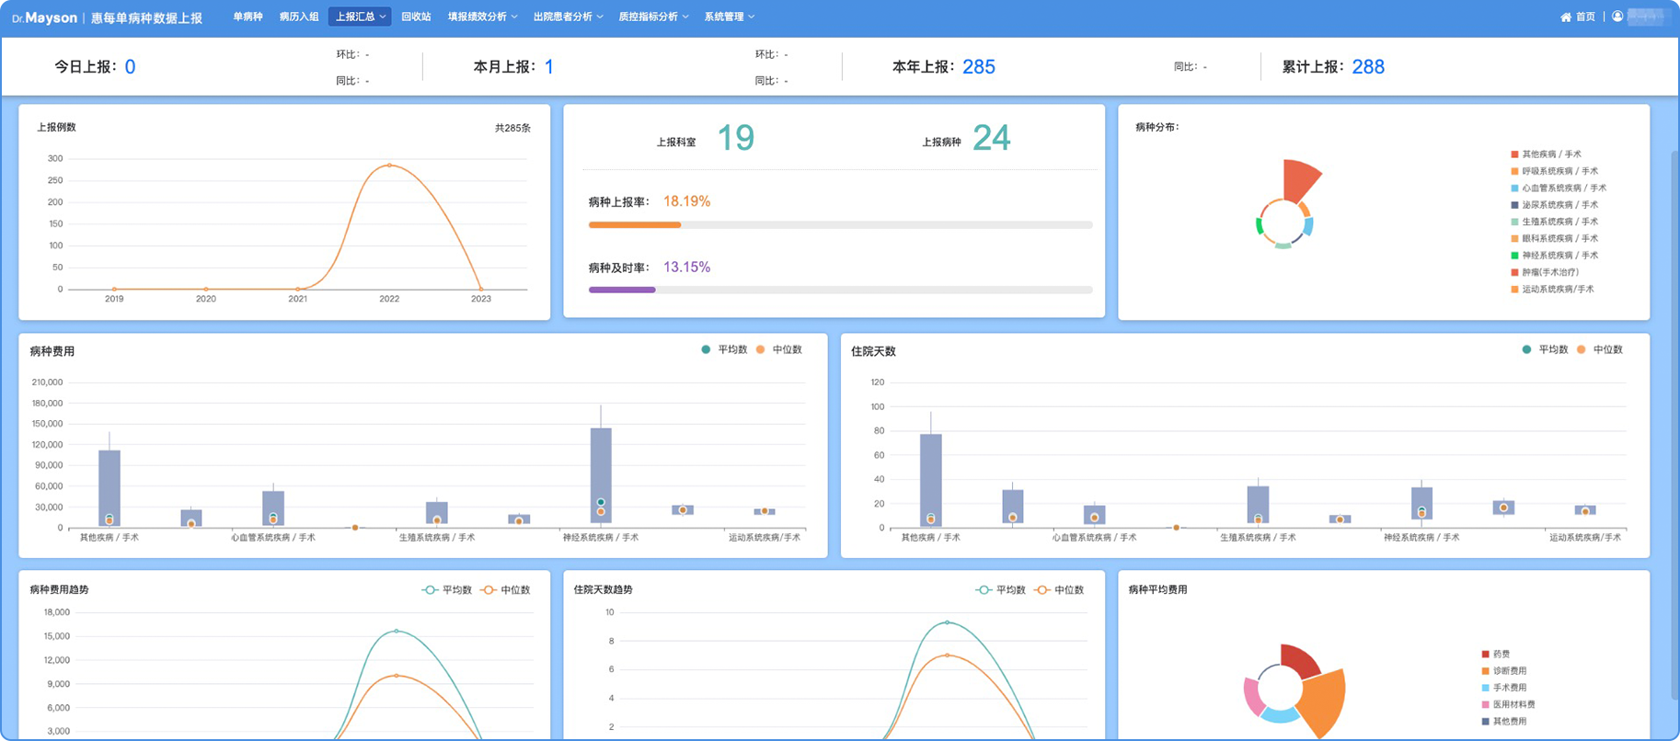The width and height of the screenshot is (1680, 741).
Task: Toggle 中位数 legend in 住院天数 chart
Action: tap(1599, 349)
